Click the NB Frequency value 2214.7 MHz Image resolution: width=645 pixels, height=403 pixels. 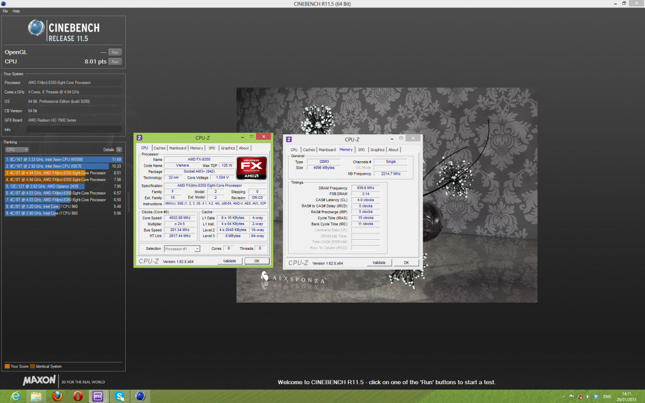[390, 174]
